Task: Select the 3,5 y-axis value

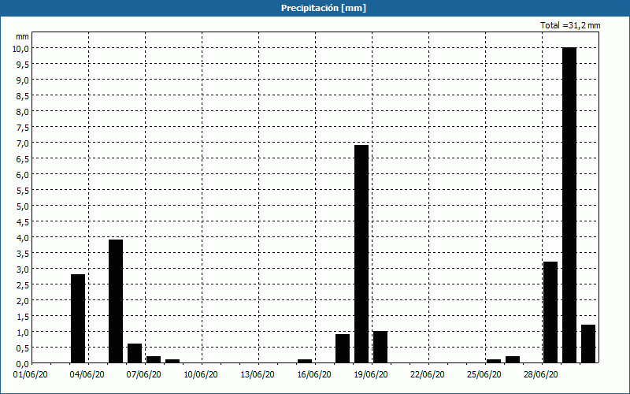Action: (x=23, y=253)
